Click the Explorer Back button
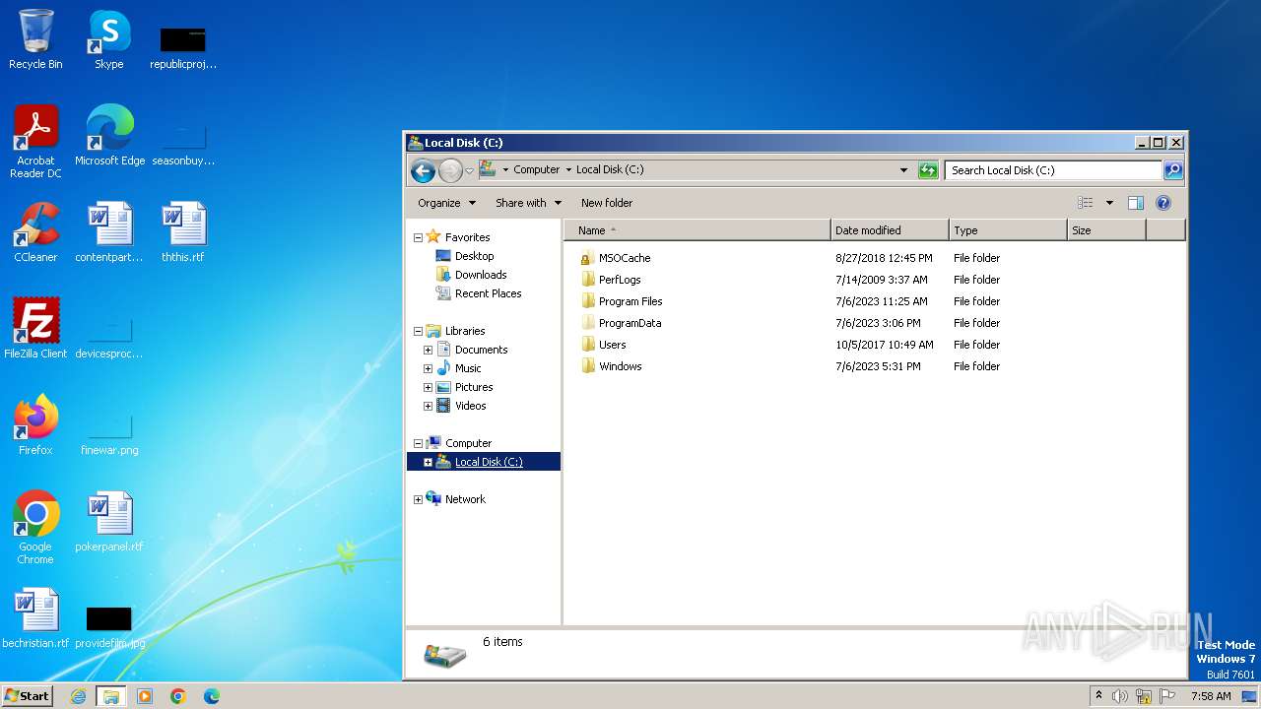 tap(423, 170)
